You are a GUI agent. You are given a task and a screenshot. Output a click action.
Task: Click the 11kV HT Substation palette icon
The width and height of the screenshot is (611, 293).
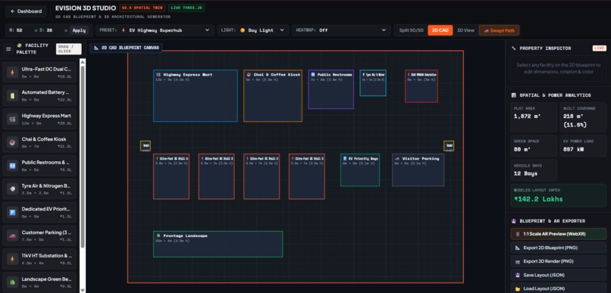tap(12, 259)
